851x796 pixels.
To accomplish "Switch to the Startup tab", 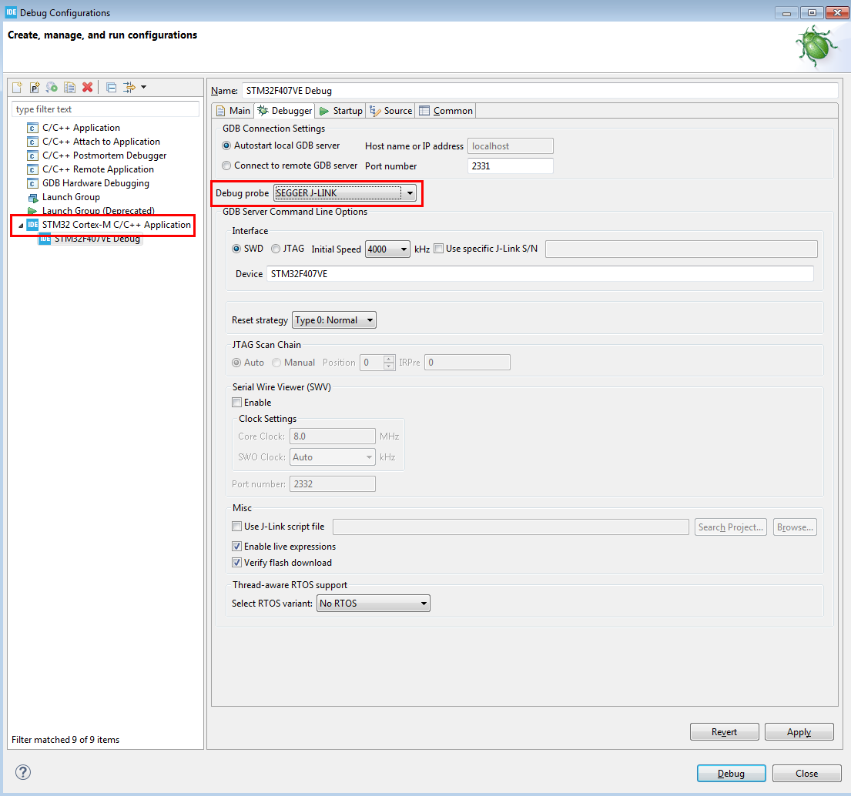I will tap(340, 111).
